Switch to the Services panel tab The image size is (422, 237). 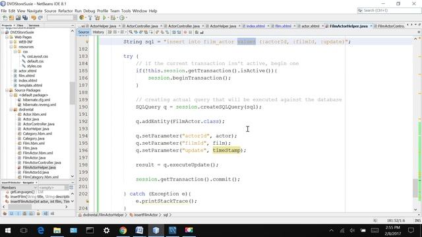click(x=34, y=25)
